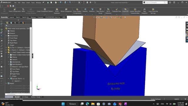The width and height of the screenshot is (188, 106).
Task: Open the PropertyManager tab icon
Action: 11,23
